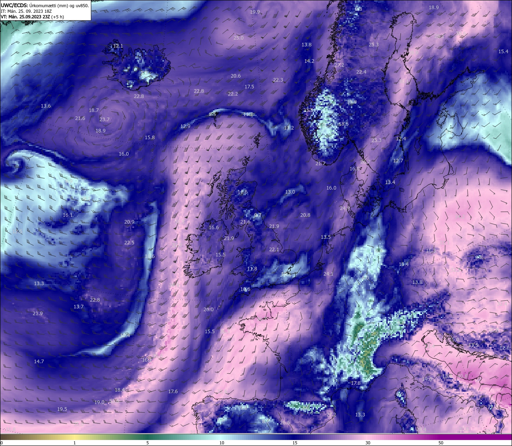The width and height of the screenshot is (512, 446).
Task: Click the map value 25.0
Action: coord(238,38)
